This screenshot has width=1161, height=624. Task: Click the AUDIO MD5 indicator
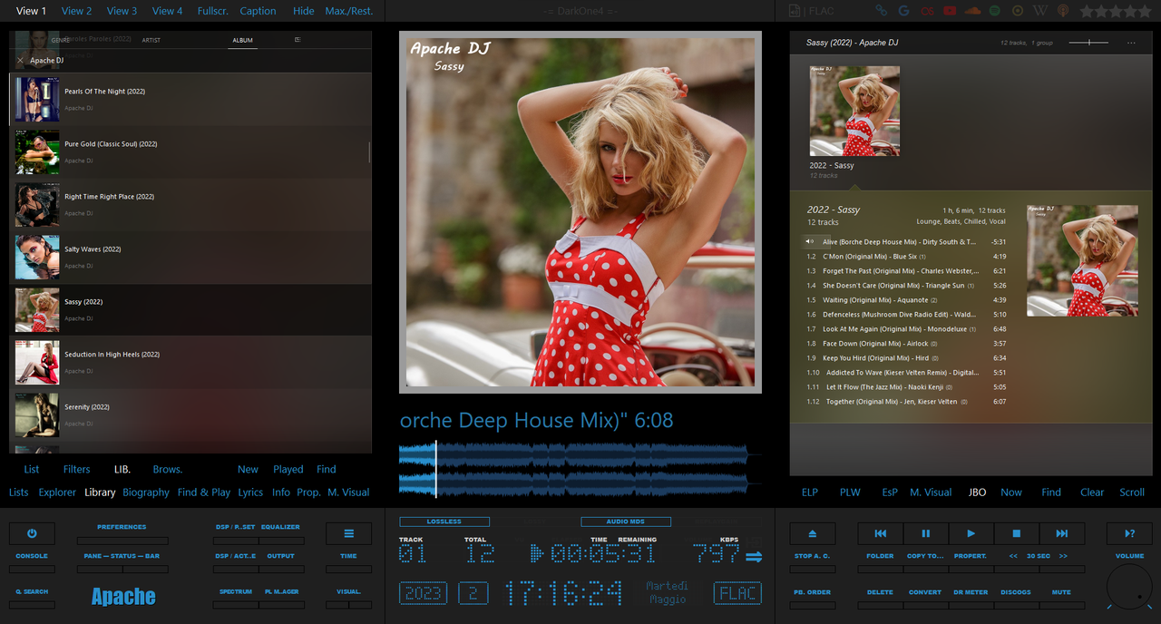tap(626, 522)
